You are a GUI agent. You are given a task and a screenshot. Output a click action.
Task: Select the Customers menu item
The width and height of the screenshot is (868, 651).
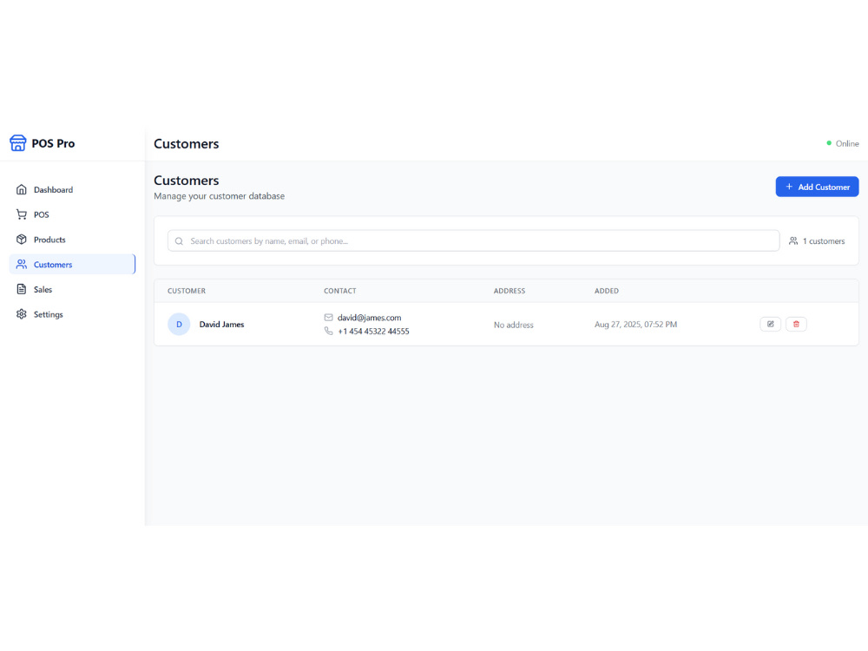[72, 264]
